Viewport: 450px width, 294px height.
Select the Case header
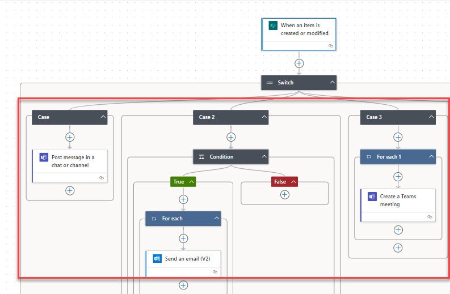[69, 117]
